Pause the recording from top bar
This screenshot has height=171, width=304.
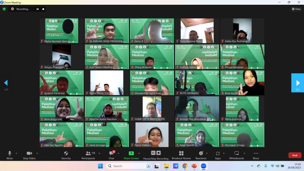(x=37, y=9)
